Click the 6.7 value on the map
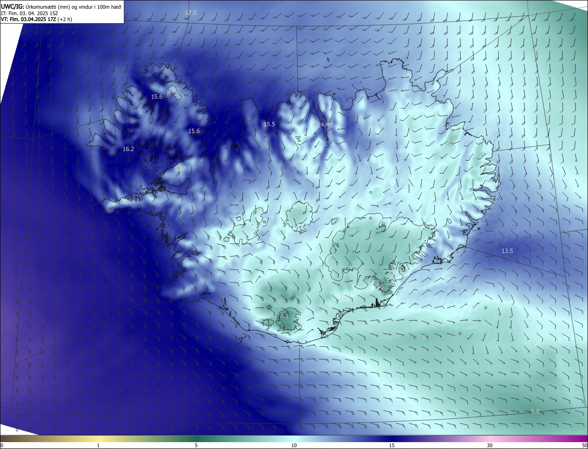The image size is (588, 449). coord(384,286)
